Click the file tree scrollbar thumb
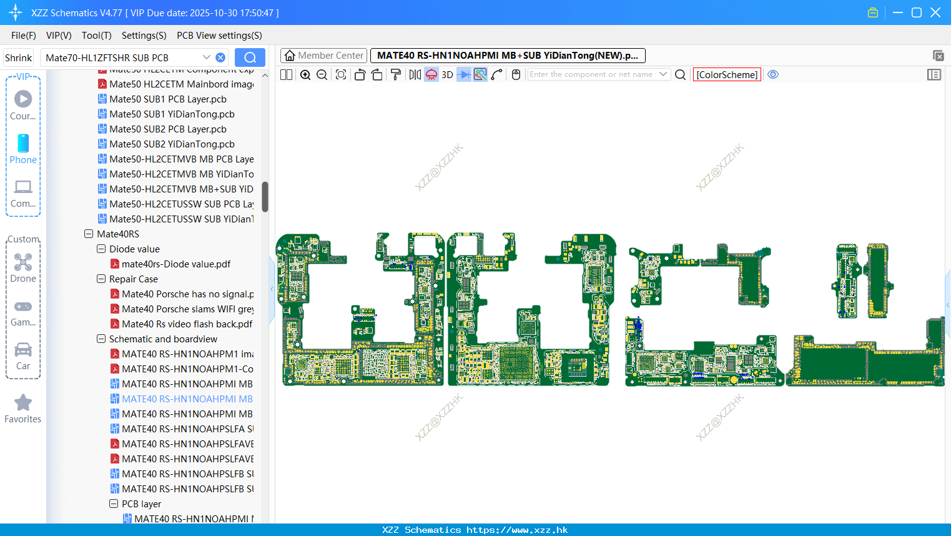 click(265, 197)
